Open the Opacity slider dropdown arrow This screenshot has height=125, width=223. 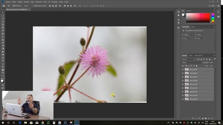pyautogui.click(x=214, y=62)
